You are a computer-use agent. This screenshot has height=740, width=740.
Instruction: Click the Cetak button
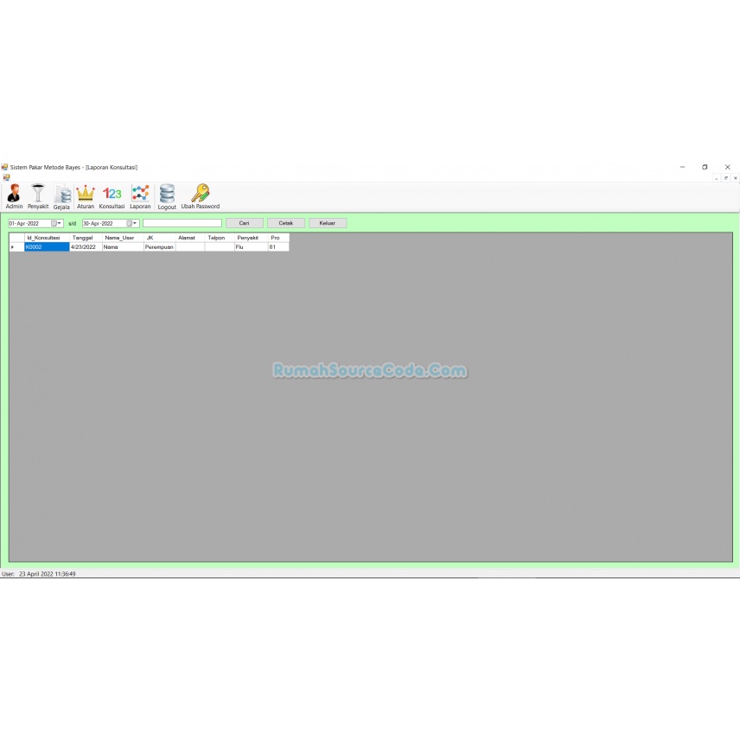(285, 223)
